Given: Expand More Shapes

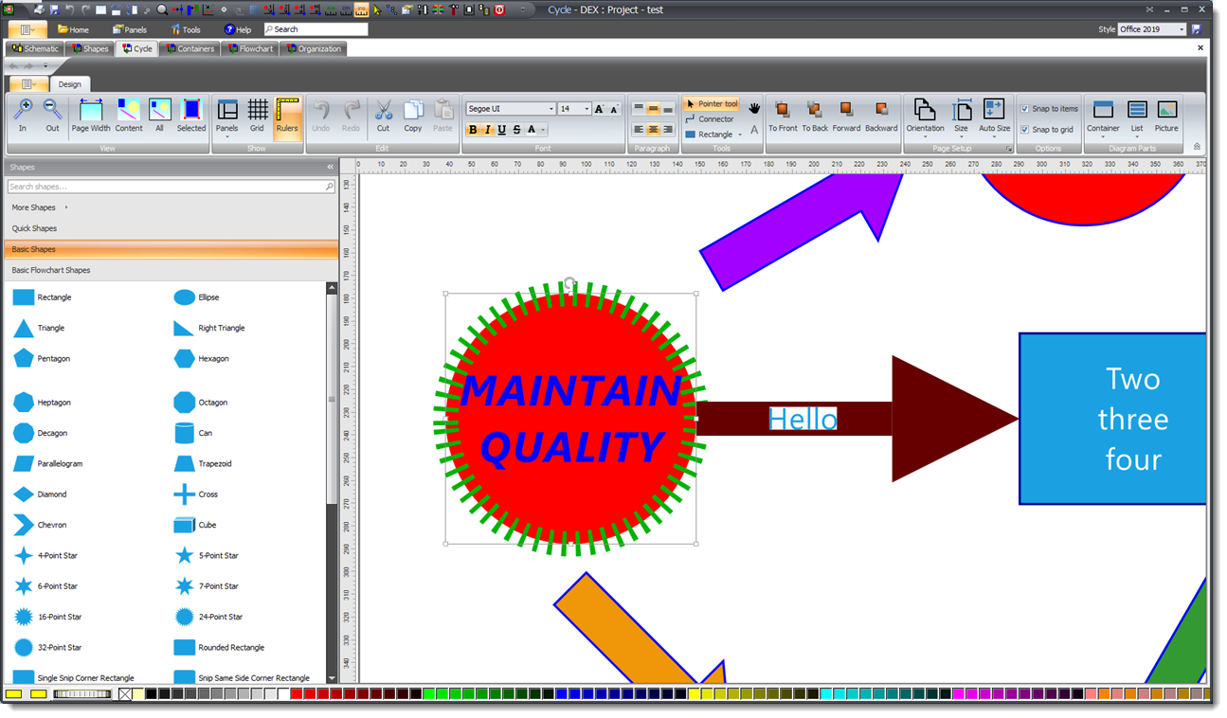Looking at the screenshot, I should tap(39, 207).
